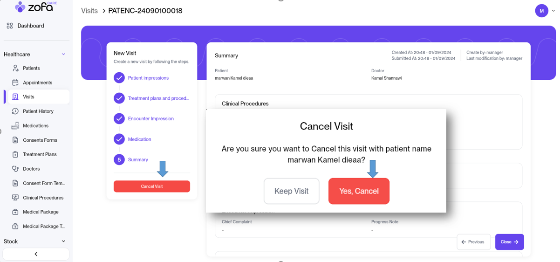Select Treatment Plans in sidebar
The image size is (560, 262).
pos(40,154)
